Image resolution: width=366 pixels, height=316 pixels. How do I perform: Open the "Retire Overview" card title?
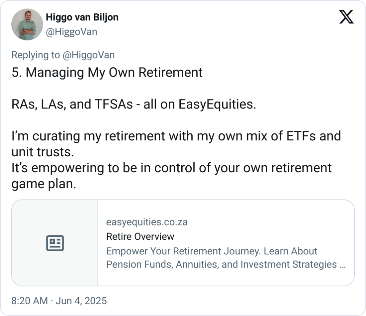pos(140,237)
